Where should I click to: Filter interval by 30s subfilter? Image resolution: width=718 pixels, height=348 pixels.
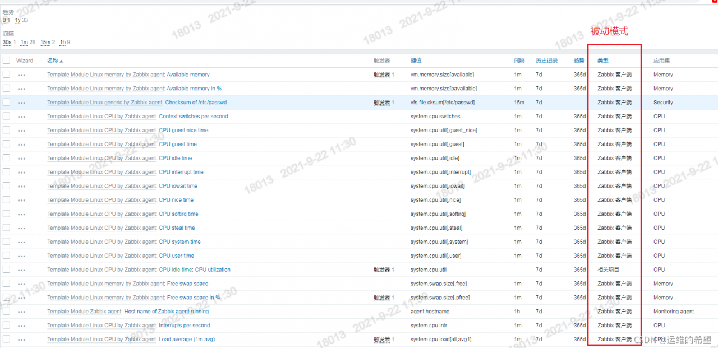point(7,42)
